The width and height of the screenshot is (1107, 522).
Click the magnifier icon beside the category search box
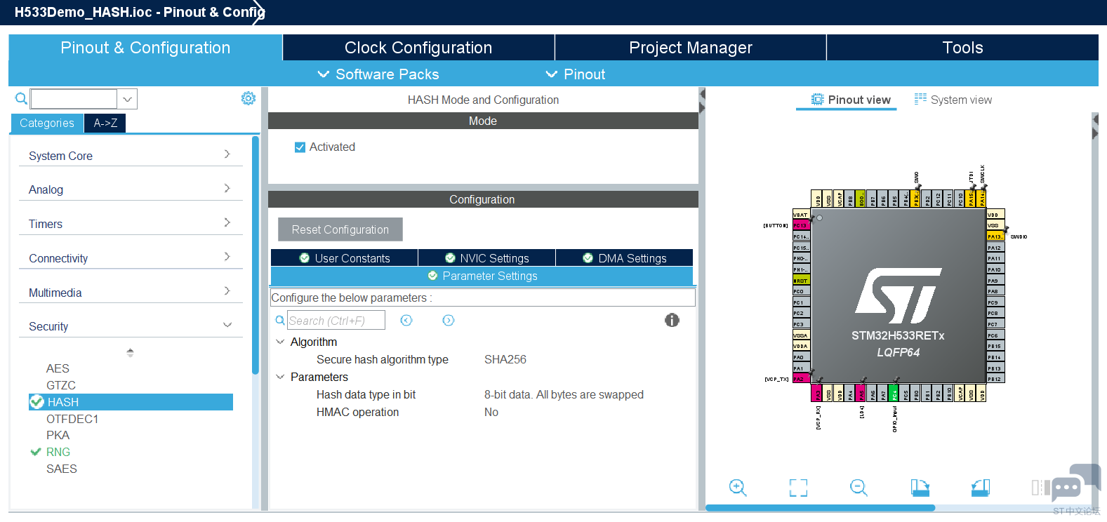pyautogui.click(x=21, y=99)
